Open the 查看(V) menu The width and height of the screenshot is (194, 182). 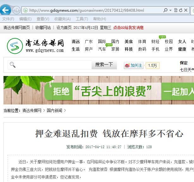pos(43,19)
